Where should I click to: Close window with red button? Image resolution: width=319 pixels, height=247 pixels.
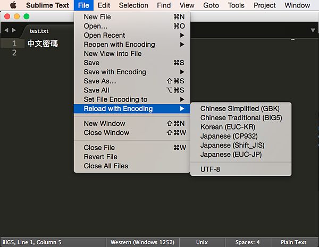point(7,16)
